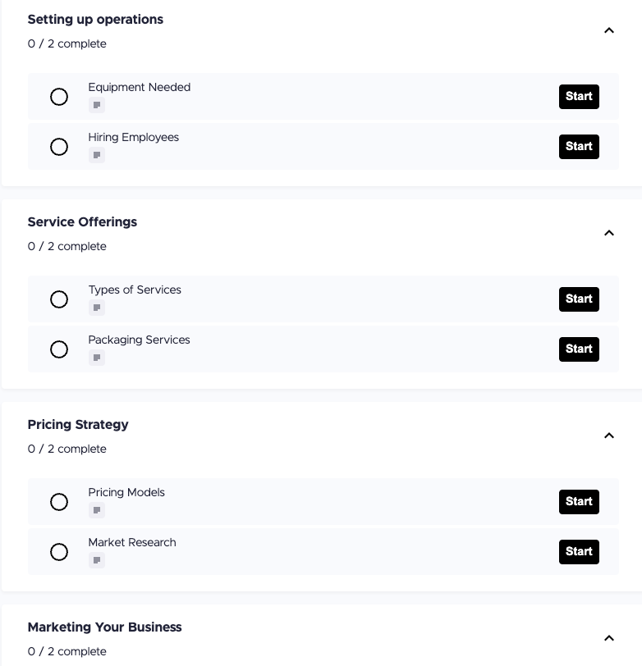Open the Market Research lesson title

coord(132,542)
